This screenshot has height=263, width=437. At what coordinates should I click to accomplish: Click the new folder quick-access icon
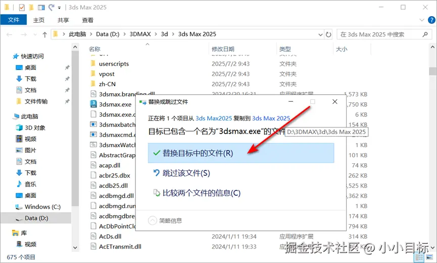click(31, 8)
